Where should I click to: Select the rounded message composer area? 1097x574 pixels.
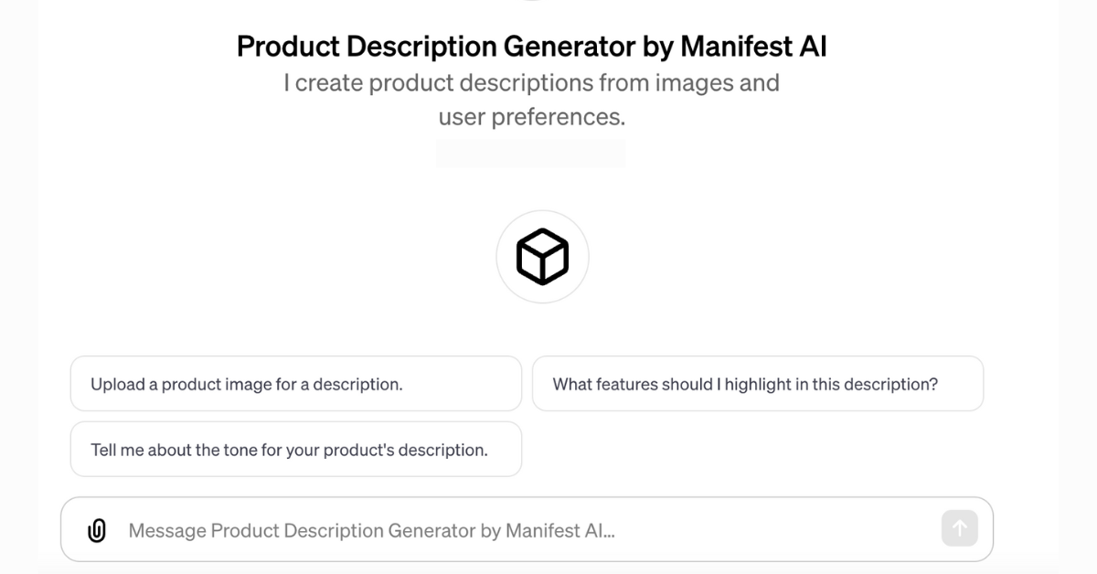[526, 529]
